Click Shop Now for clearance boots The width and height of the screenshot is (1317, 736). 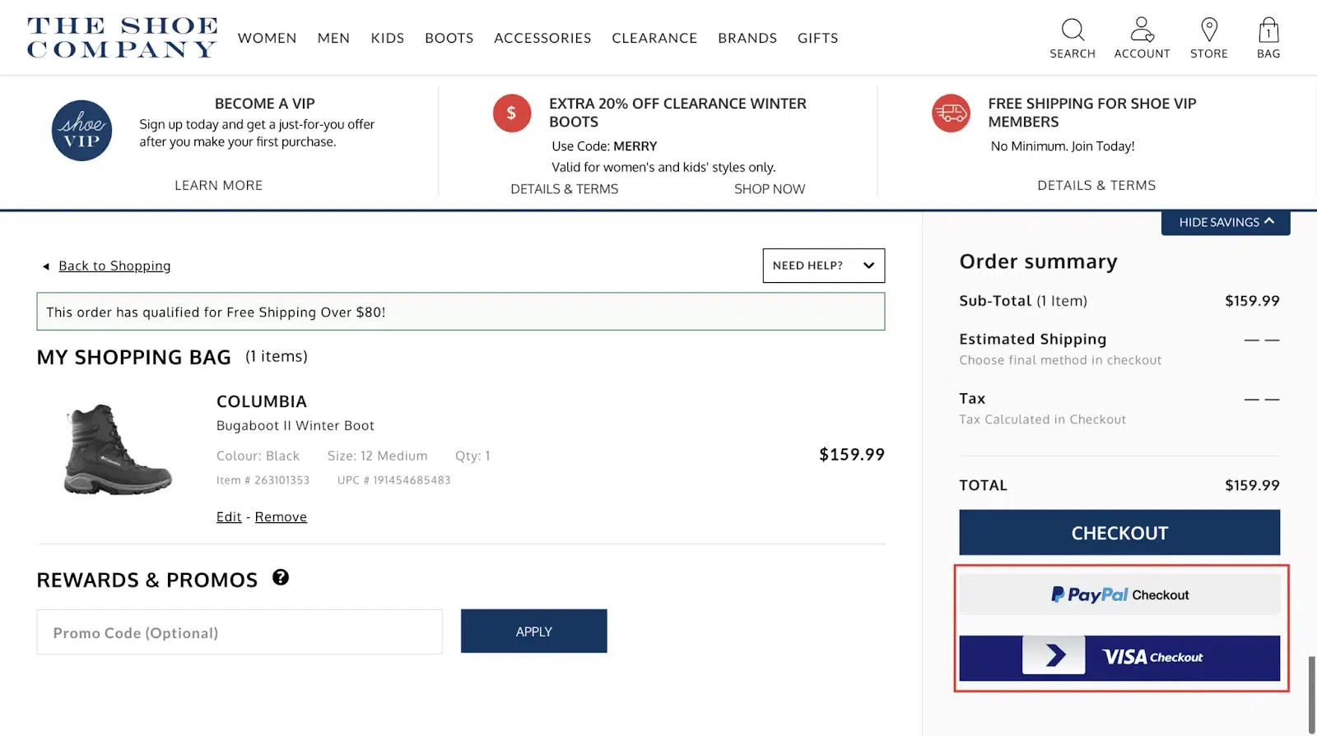pos(770,189)
